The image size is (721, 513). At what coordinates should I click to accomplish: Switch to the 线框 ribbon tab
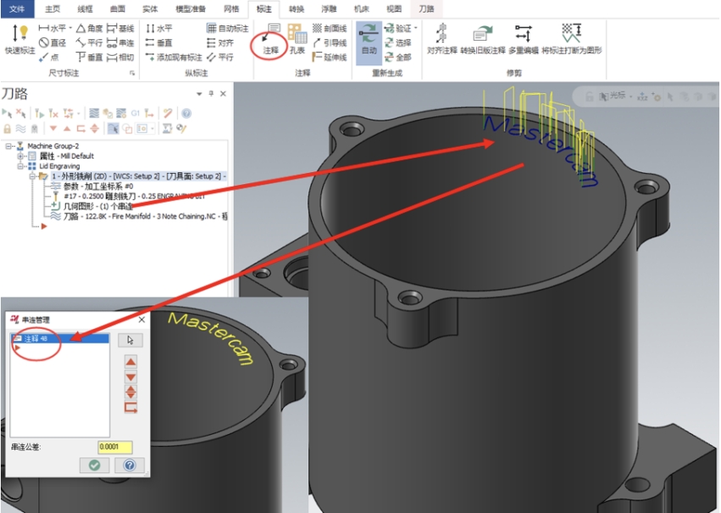[x=85, y=8]
